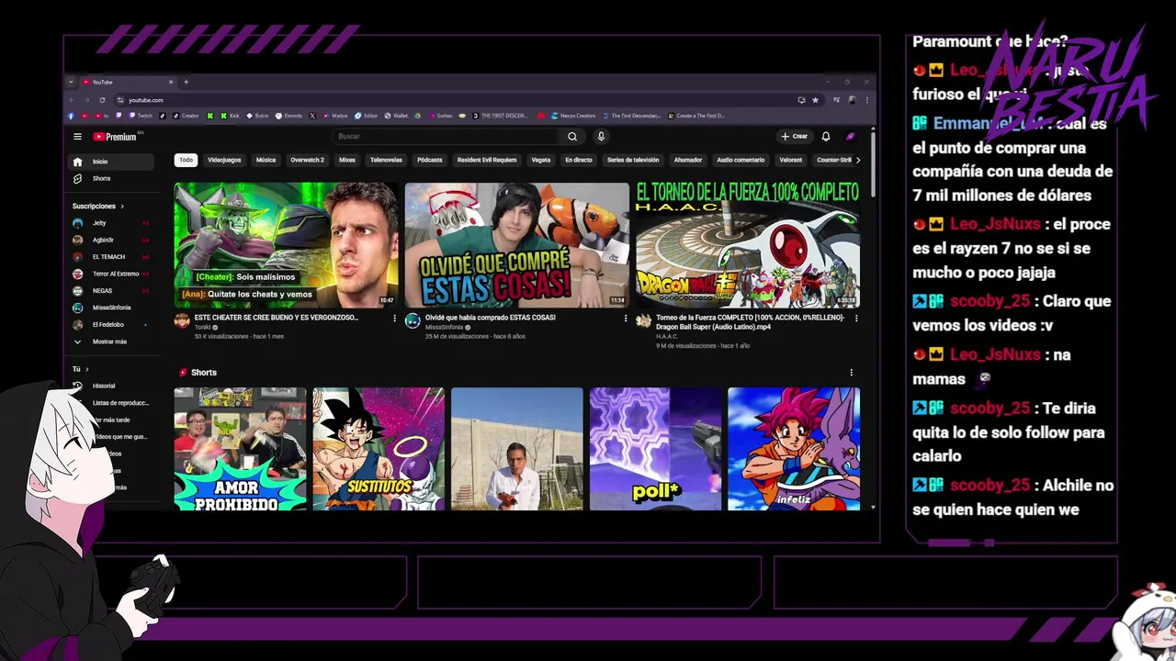Open EL TEMACH subscription channel

tap(111, 257)
